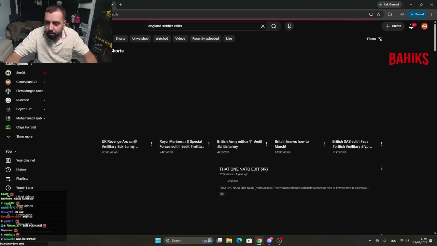This screenshot has height=246, width=437.
Task: Open the Chrome profile Paused menu
Action: tap(417, 14)
